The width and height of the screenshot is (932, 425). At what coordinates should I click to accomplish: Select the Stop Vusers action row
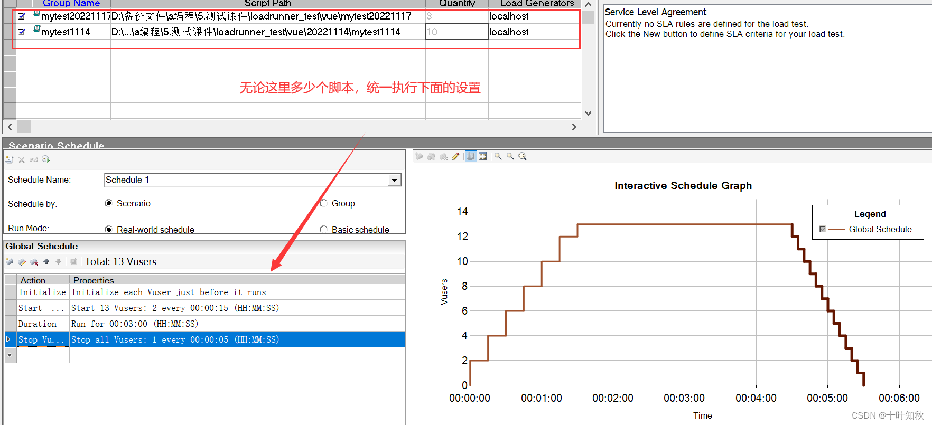coord(204,339)
